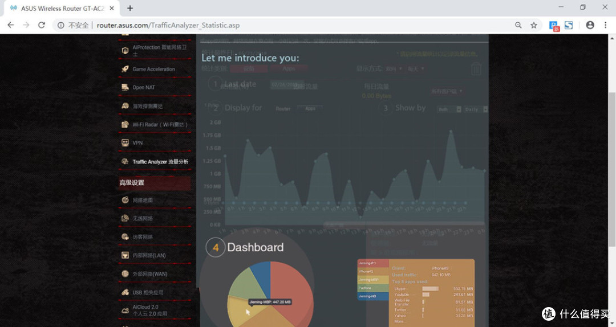Reload the page with the browser refresh icon
This screenshot has width=616, height=327.
pyautogui.click(x=41, y=25)
